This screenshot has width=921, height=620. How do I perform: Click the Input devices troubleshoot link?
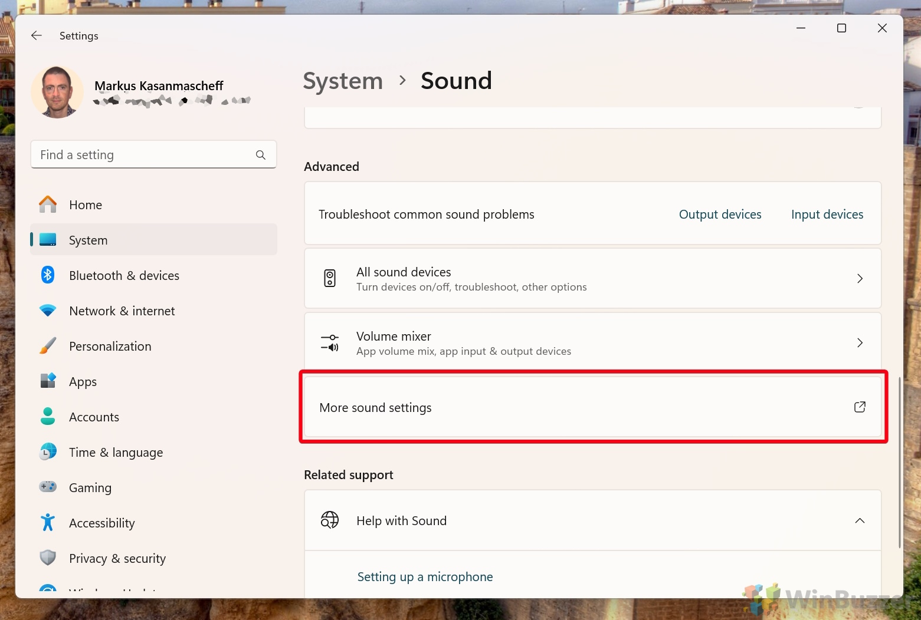[827, 215]
